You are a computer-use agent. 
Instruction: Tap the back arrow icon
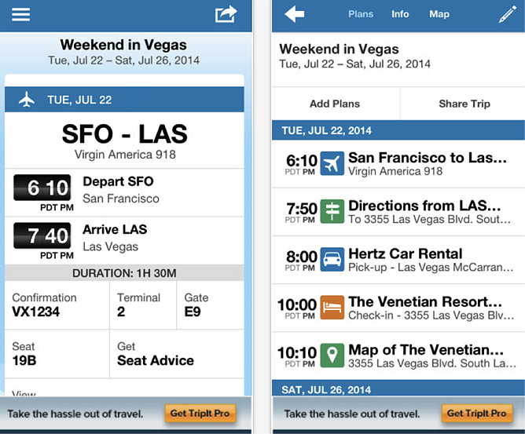click(295, 14)
